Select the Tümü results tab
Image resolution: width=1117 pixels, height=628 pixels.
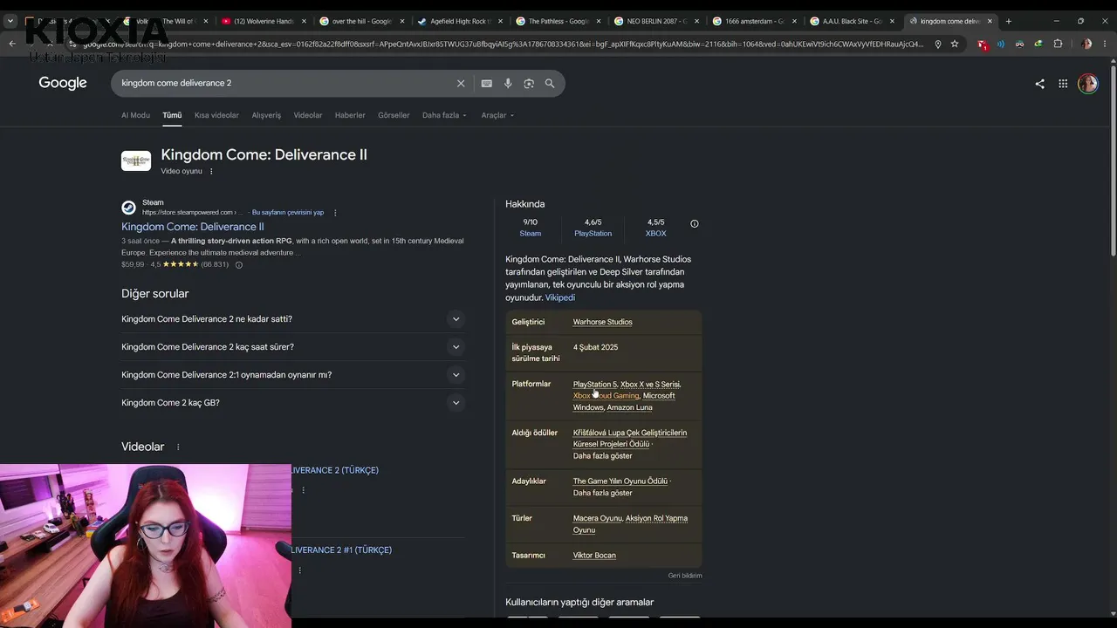click(172, 115)
